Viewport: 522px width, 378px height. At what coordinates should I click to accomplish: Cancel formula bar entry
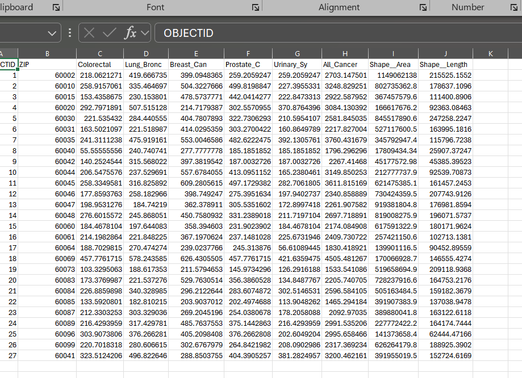pos(89,33)
